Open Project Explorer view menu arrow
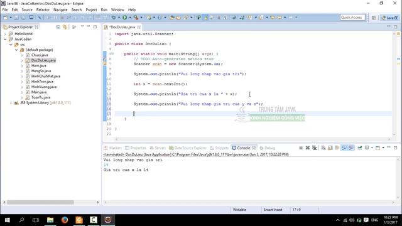 (82, 26)
